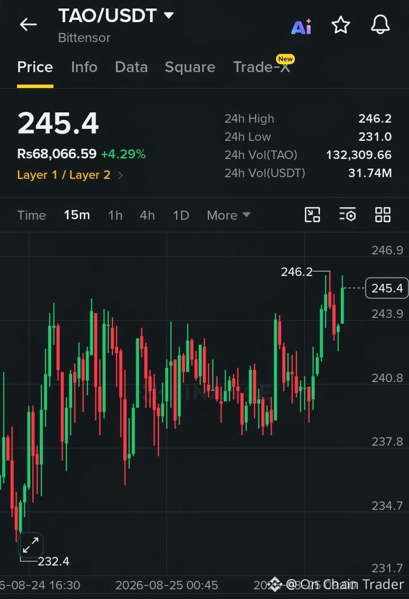This screenshot has width=409, height=599.
Task: Tap the 2026-08-25 00:45 time axis label
Action: tap(166, 585)
